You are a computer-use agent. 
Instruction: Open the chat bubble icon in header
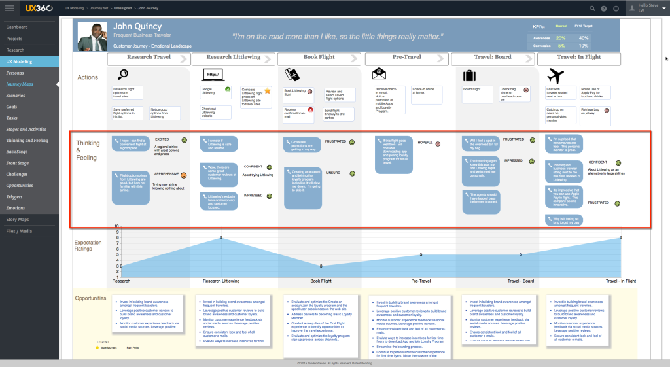[x=616, y=8]
